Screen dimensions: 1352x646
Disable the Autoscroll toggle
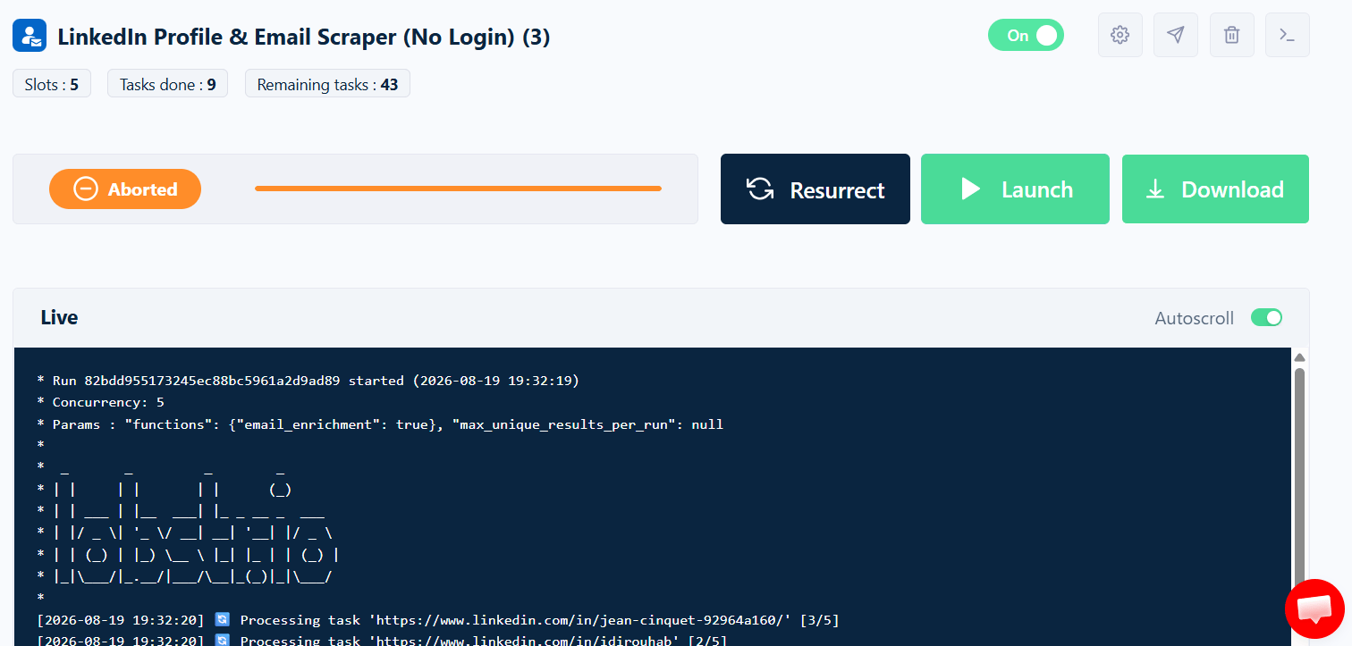(x=1266, y=317)
